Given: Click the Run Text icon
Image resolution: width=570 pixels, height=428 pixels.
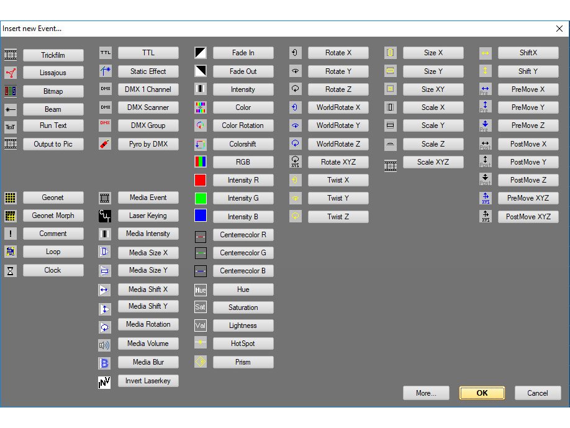Looking at the screenshot, I should pos(10,127).
